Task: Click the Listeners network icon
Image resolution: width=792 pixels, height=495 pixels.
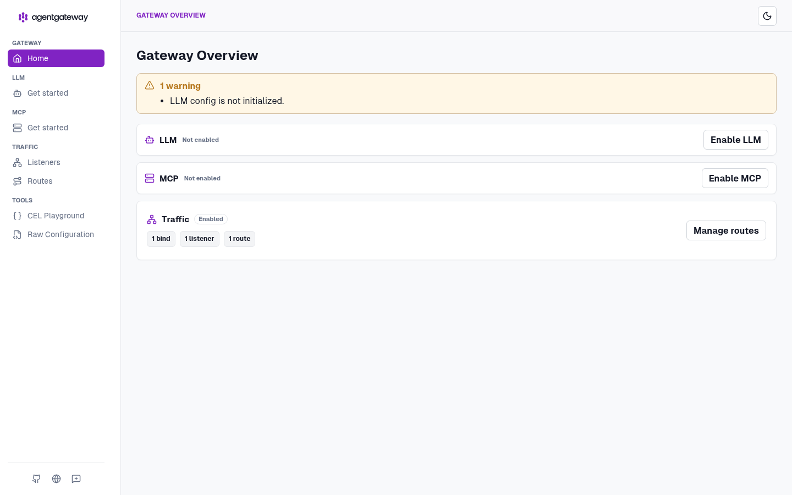Action: [18, 162]
